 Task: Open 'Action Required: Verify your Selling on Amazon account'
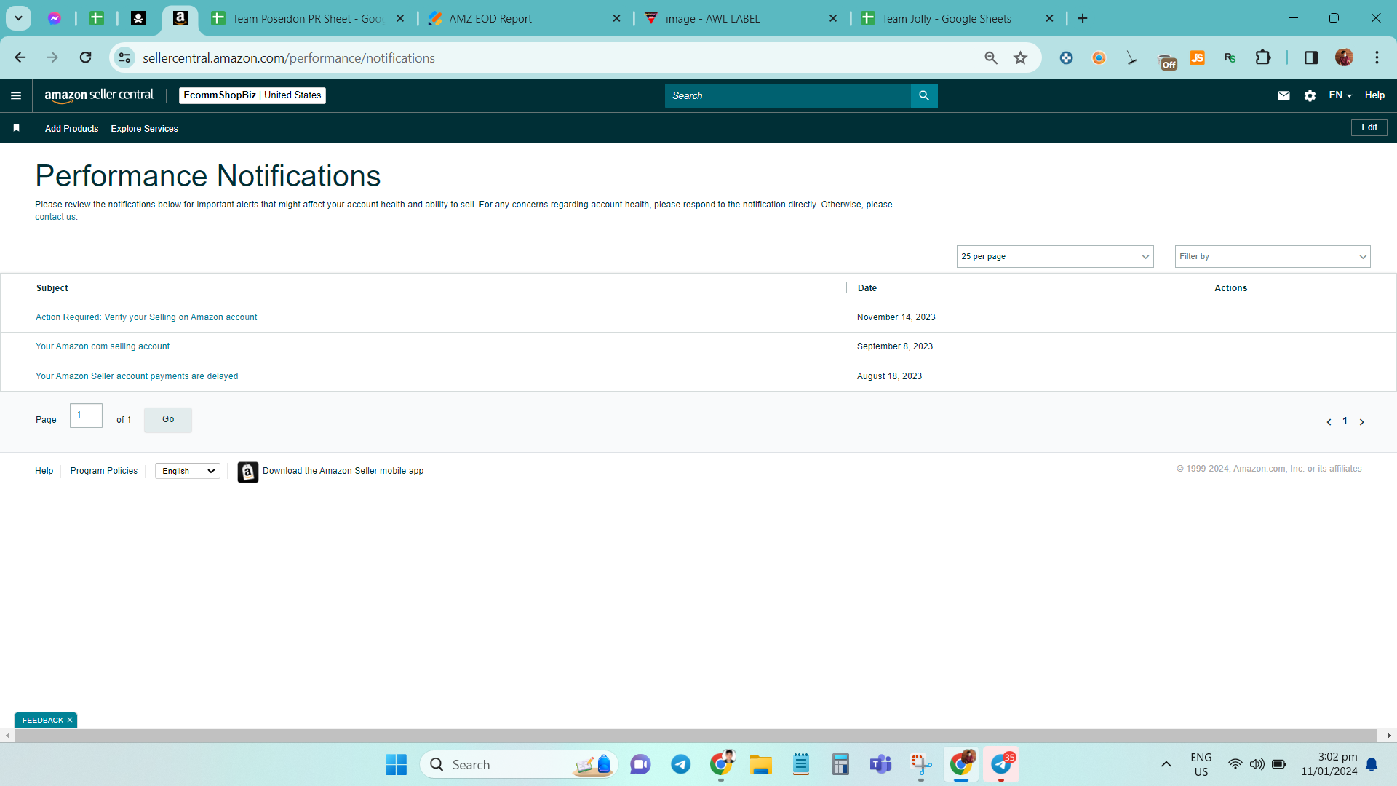click(146, 317)
